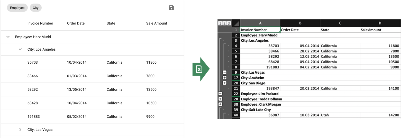Sort grid by Sale Amount column header

coord(157,23)
